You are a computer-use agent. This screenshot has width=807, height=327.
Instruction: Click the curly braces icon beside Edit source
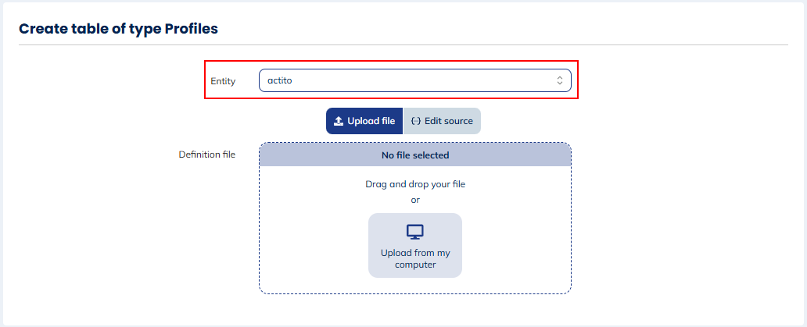pyautogui.click(x=416, y=121)
